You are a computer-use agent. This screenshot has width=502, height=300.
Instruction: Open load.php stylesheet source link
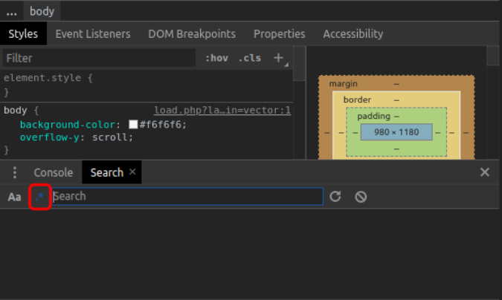coord(222,110)
